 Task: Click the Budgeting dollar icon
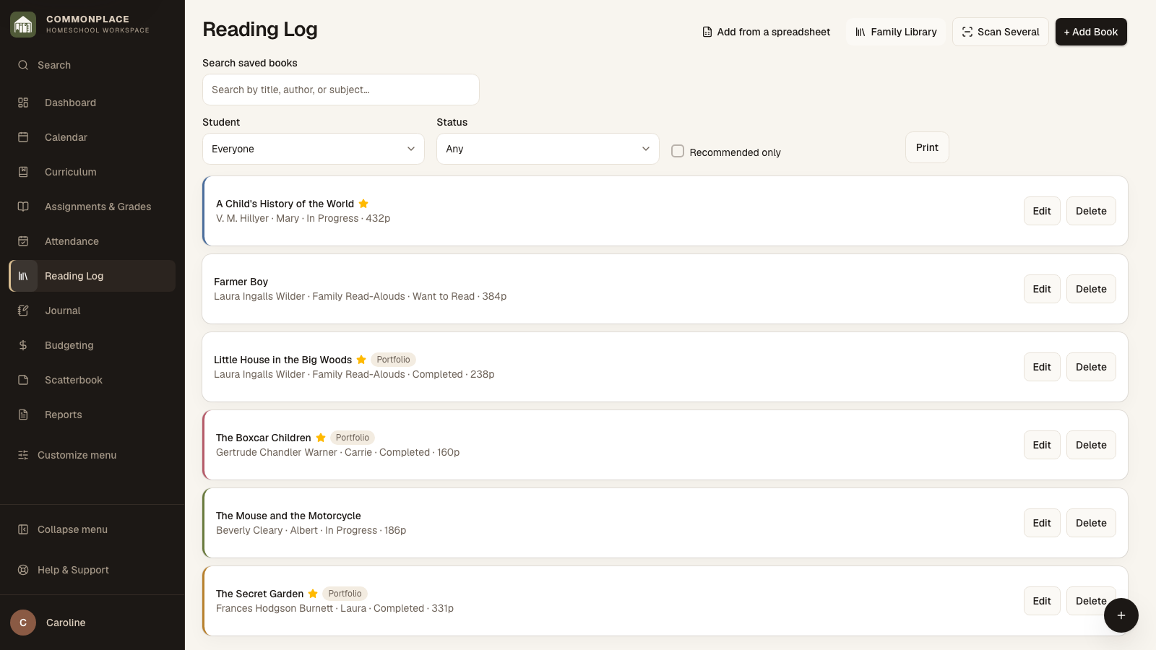pyautogui.click(x=23, y=345)
